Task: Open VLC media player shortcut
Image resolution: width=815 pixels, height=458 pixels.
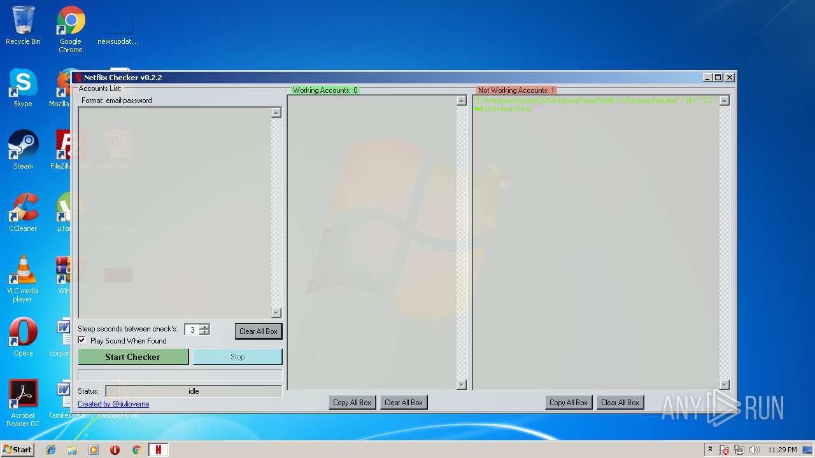Action: pyautogui.click(x=23, y=279)
